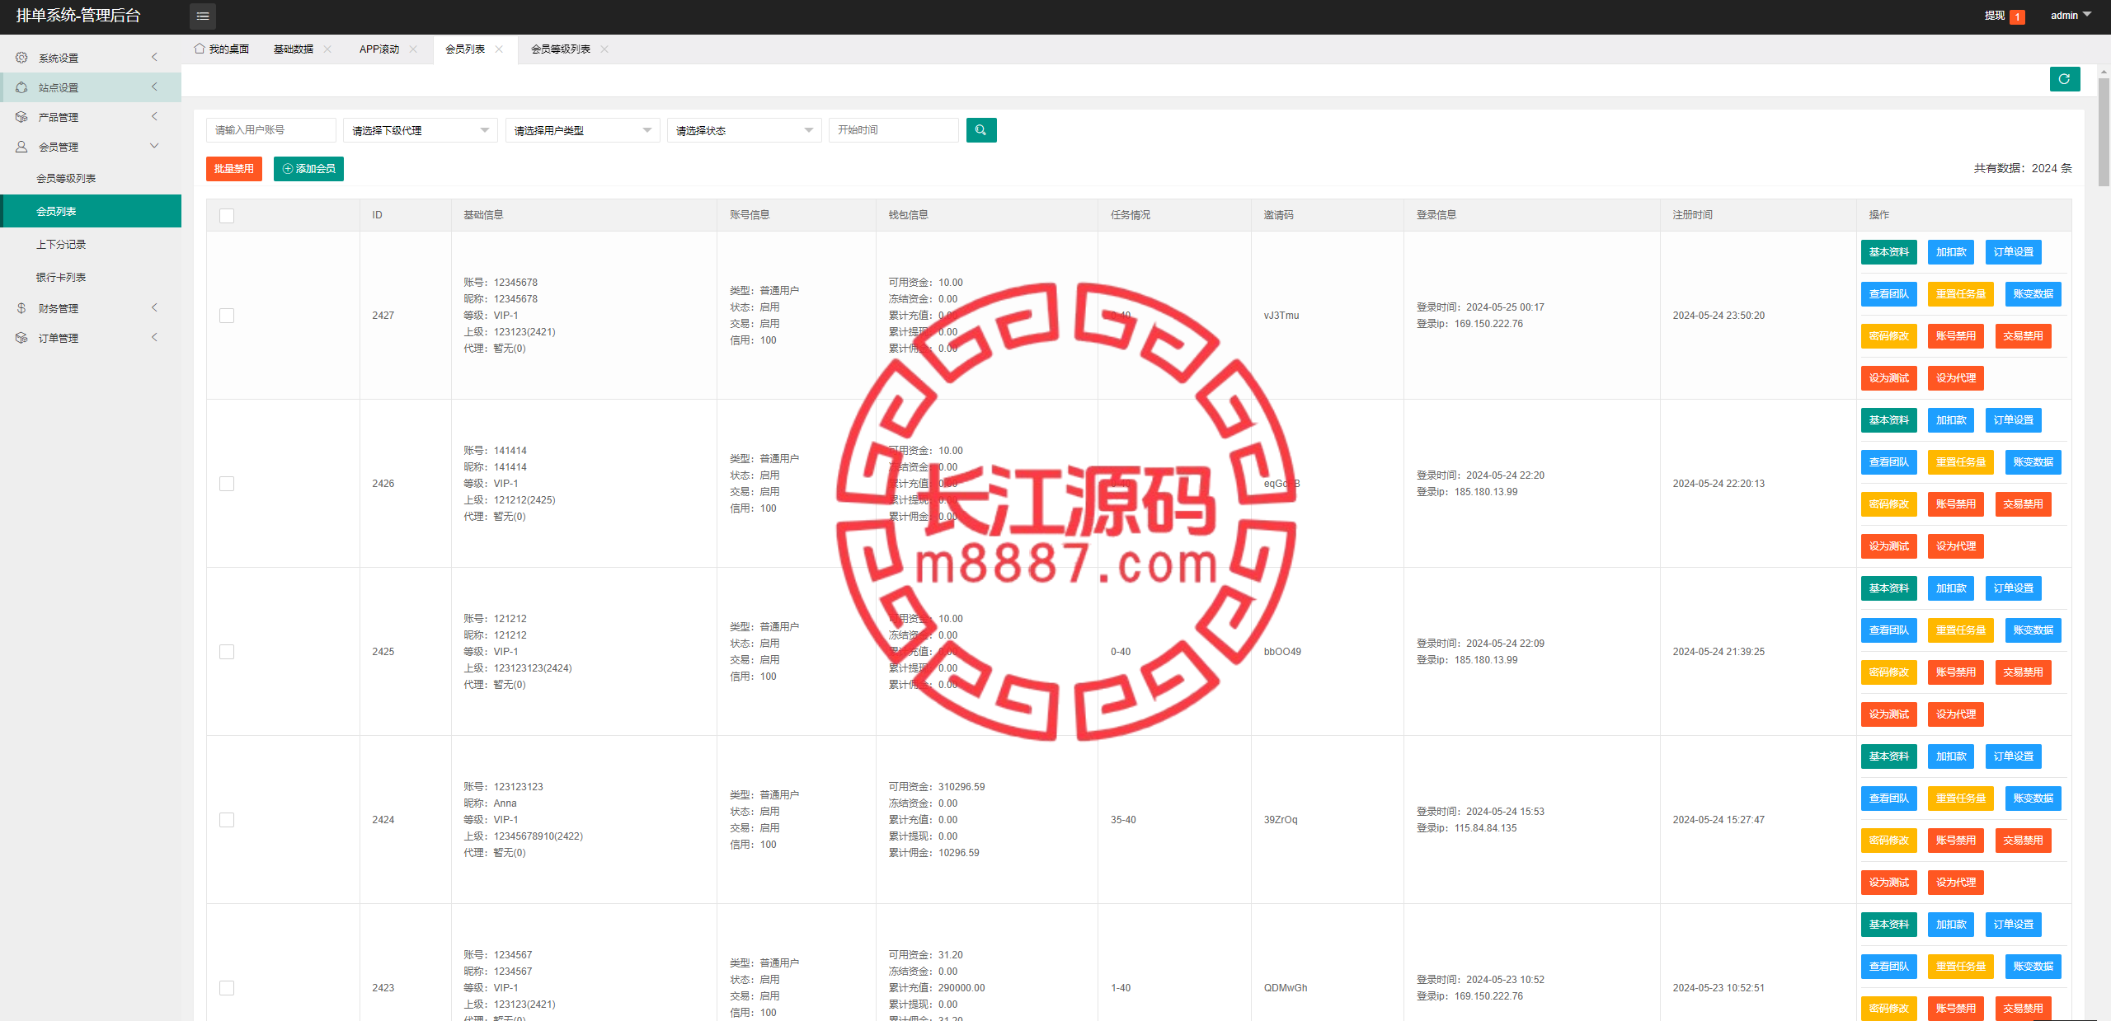This screenshot has width=2111, height=1021.
Task: Click 交易禁用 for member 2427
Action: pos(2024,336)
